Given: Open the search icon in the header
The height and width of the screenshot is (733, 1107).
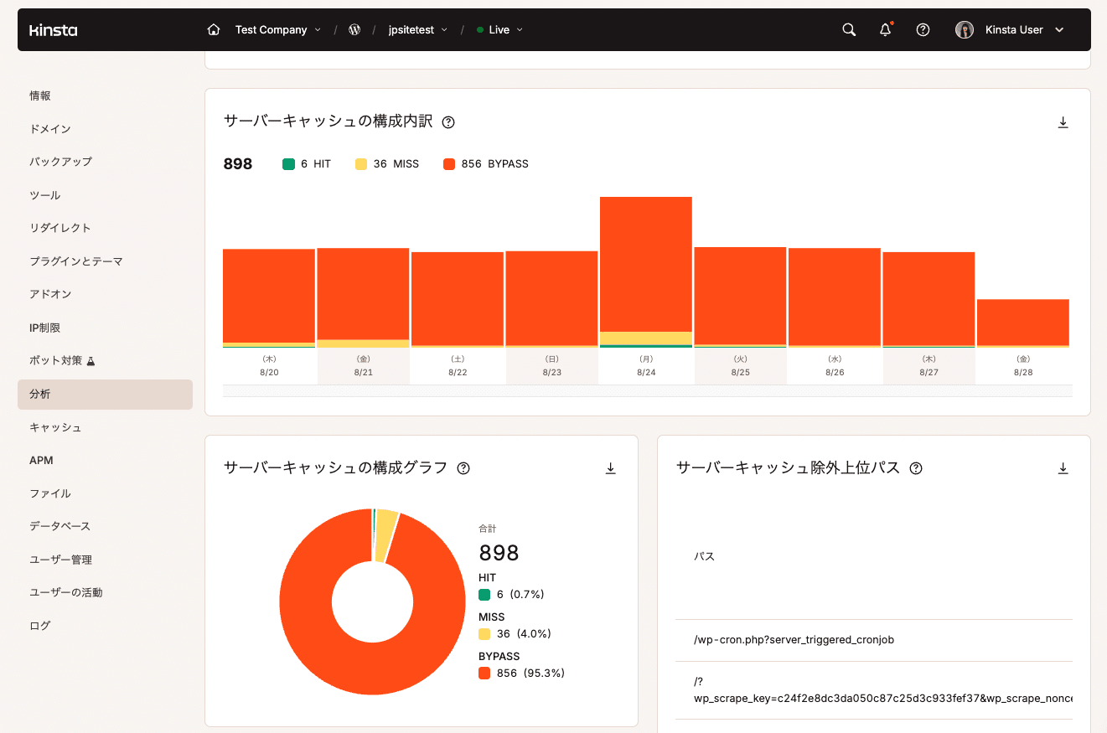Looking at the screenshot, I should 849,29.
